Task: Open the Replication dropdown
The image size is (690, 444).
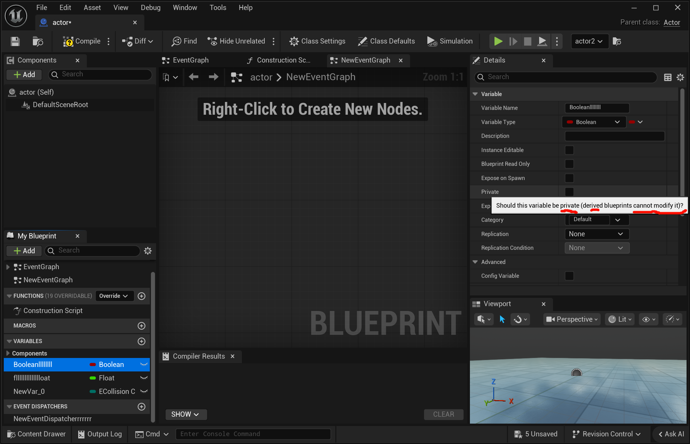Action: tap(597, 234)
